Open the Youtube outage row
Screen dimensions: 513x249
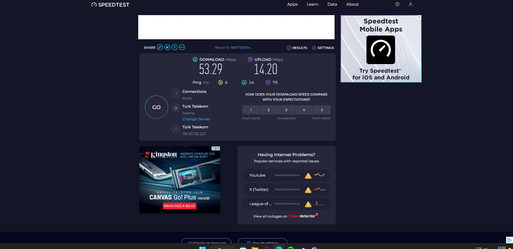click(x=286, y=175)
